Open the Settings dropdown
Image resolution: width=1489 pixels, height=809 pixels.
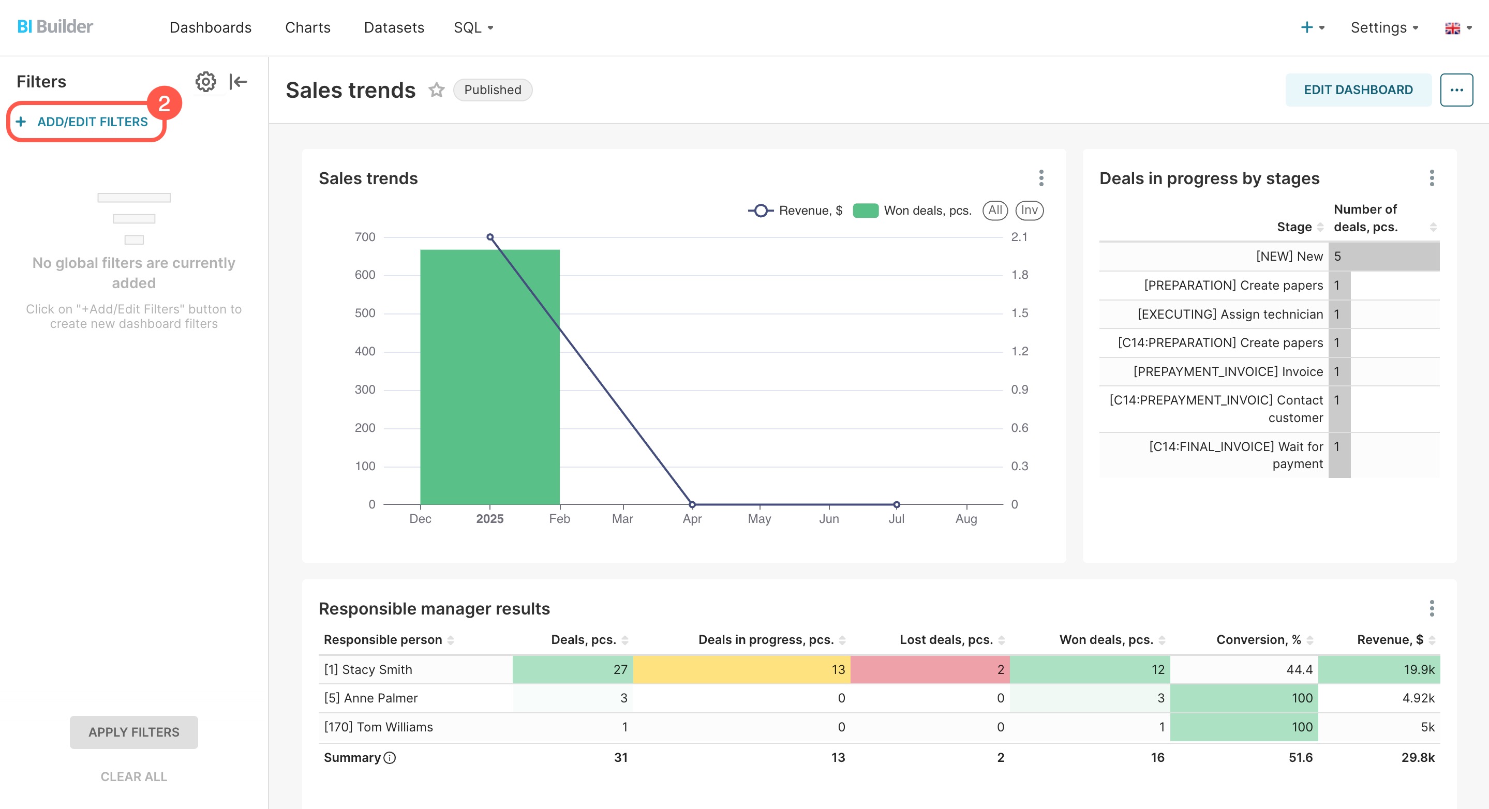[x=1384, y=27]
